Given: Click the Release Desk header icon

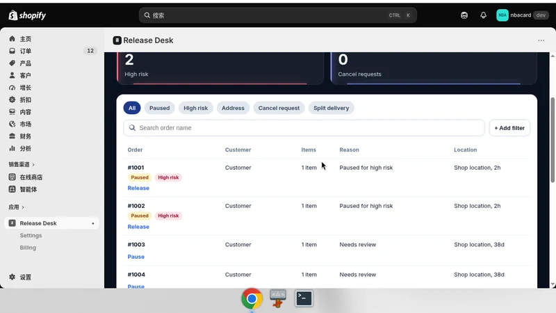Looking at the screenshot, I should coord(117,40).
